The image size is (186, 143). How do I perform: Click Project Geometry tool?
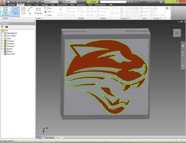pyautogui.click(x=61, y=12)
